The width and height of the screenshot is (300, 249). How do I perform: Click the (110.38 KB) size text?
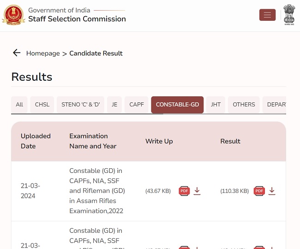click(234, 191)
